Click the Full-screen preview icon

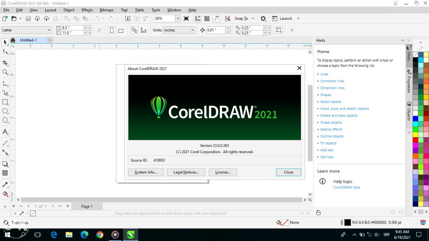tap(186, 18)
